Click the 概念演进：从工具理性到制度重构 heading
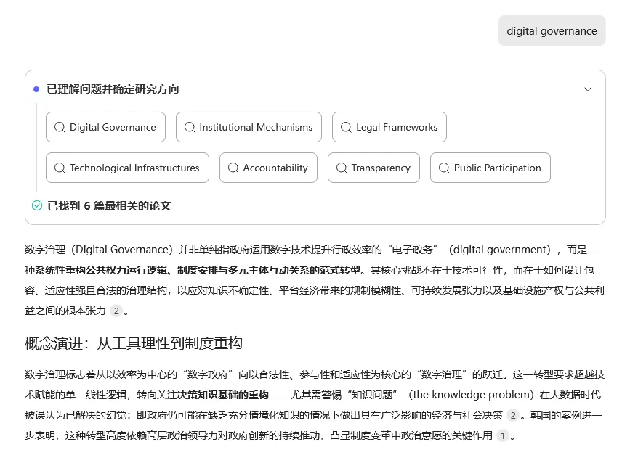The width and height of the screenshot is (630, 455). pos(134,343)
